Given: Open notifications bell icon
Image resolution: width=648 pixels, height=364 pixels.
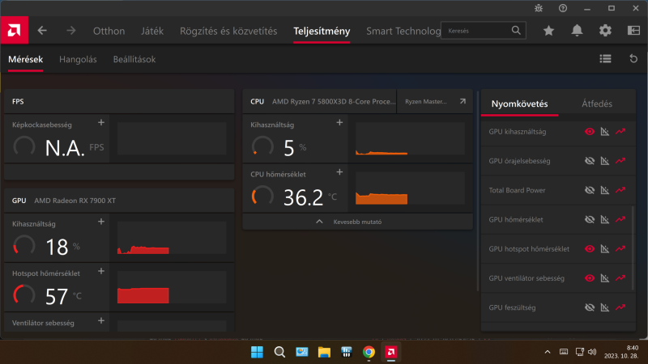Looking at the screenshot, I should click(x=577, y=31).
